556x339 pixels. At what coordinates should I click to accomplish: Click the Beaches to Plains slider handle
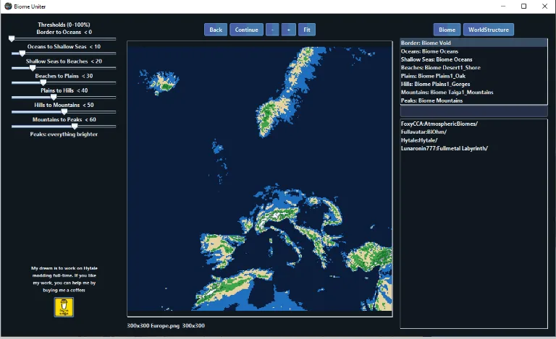(43, 82)
